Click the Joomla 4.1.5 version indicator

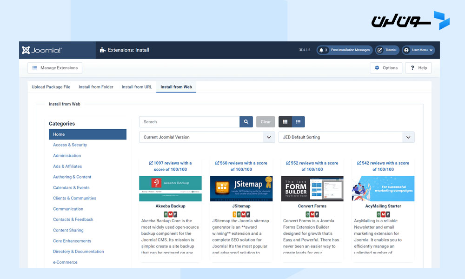point(305,50)
